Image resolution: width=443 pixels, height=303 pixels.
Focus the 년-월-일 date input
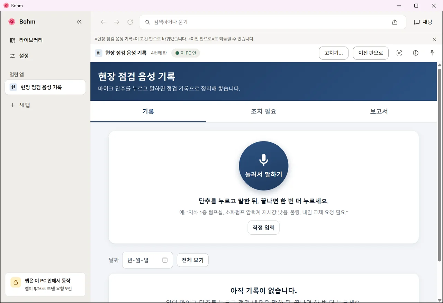147,260
